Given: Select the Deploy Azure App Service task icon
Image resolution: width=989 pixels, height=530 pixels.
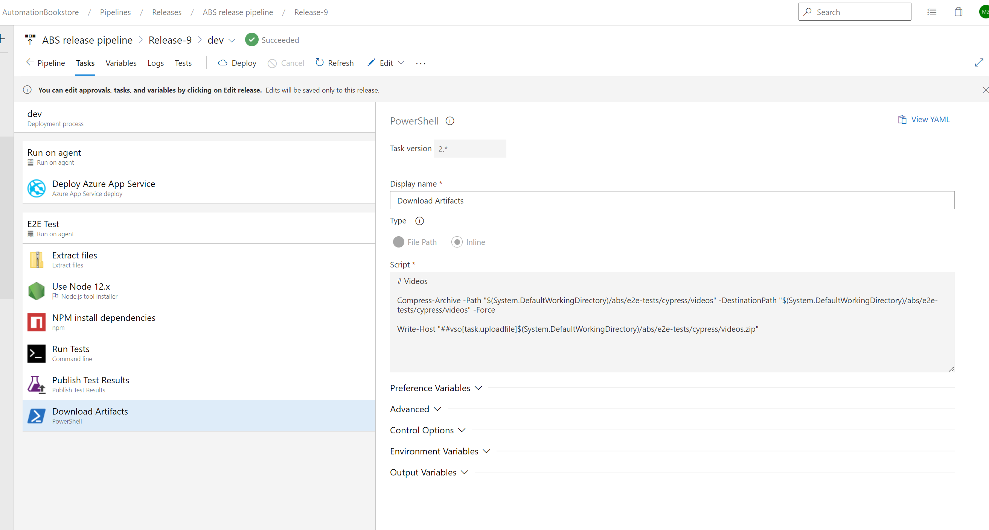Looking at the screenshot, I should click(x=37, y=188).
